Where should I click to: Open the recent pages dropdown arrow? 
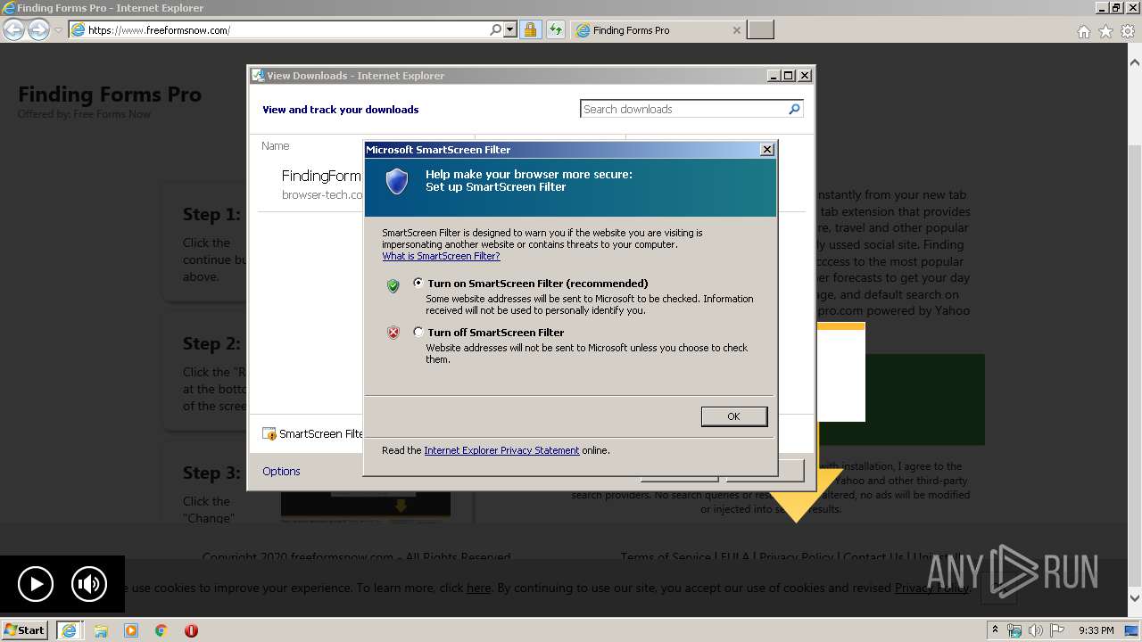58,30
